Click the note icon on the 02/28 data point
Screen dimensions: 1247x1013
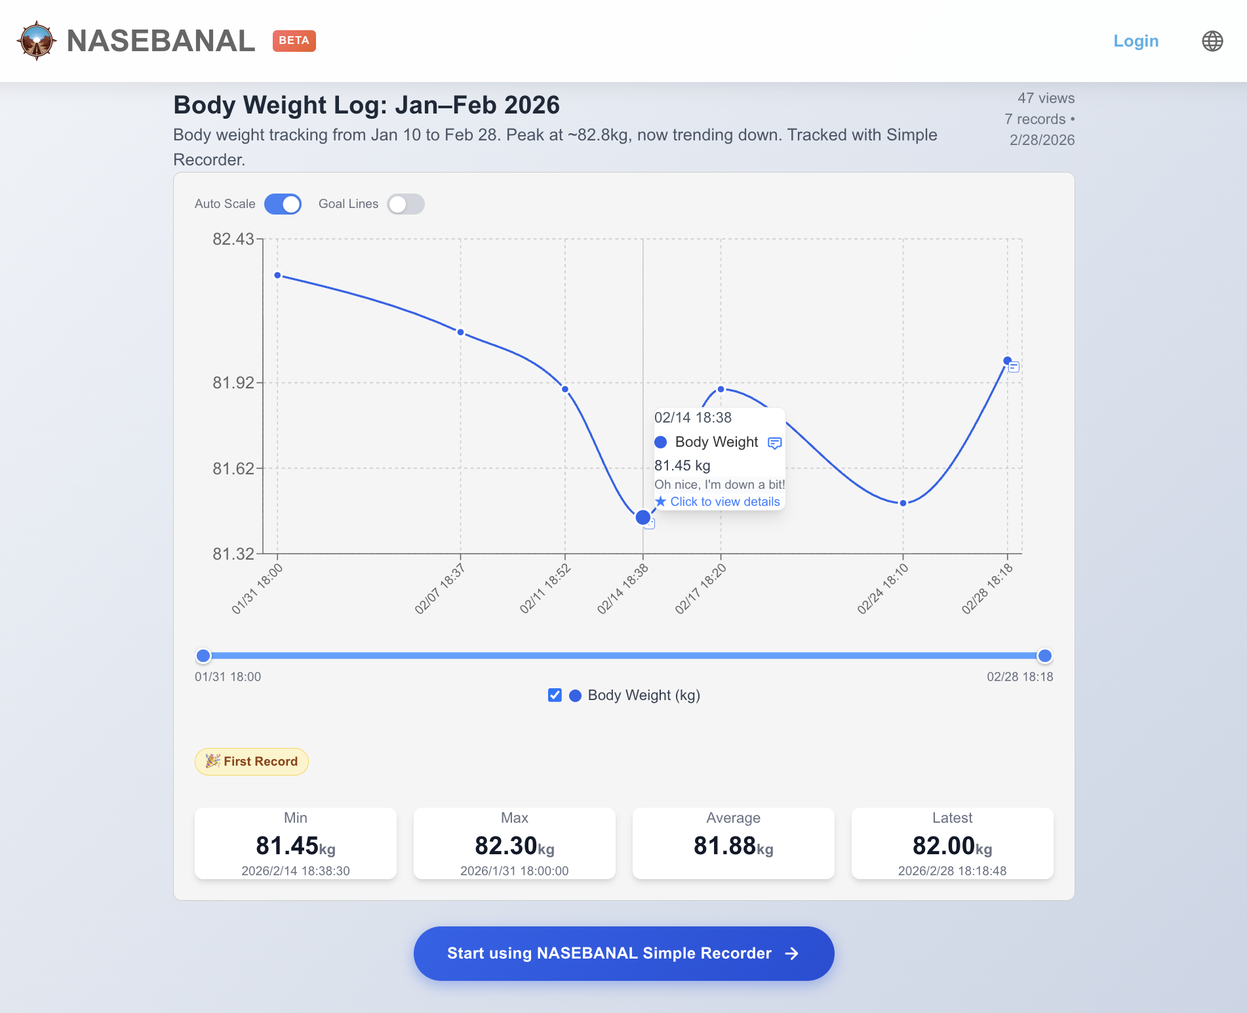1014,367
